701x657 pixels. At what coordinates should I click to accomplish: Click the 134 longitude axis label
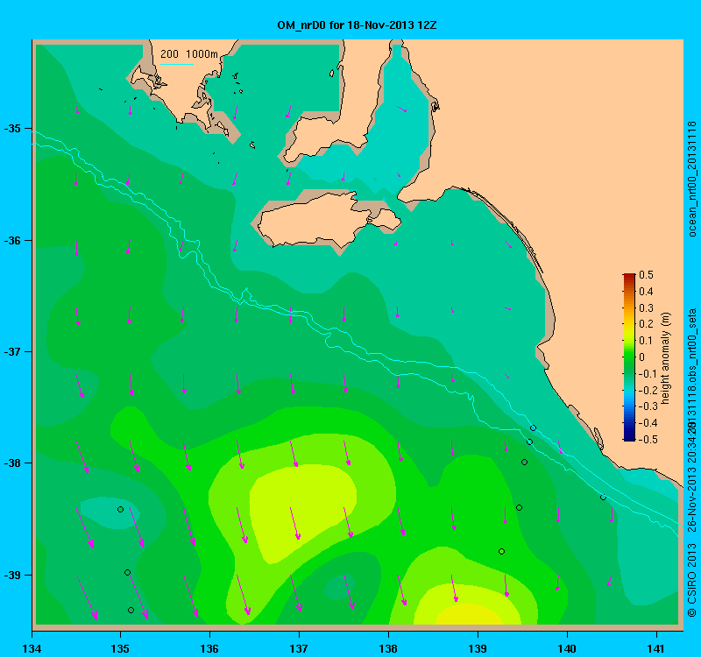pyautogui.click(x=32, y=648)
